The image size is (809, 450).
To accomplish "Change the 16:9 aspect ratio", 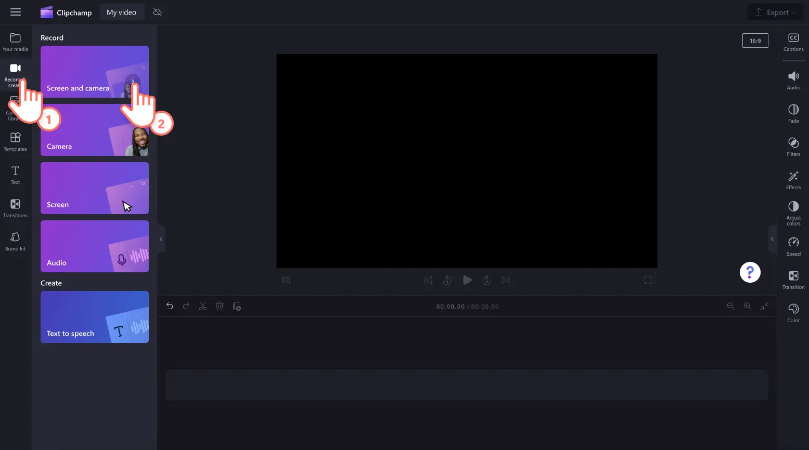I will click(x=755, y=41).
